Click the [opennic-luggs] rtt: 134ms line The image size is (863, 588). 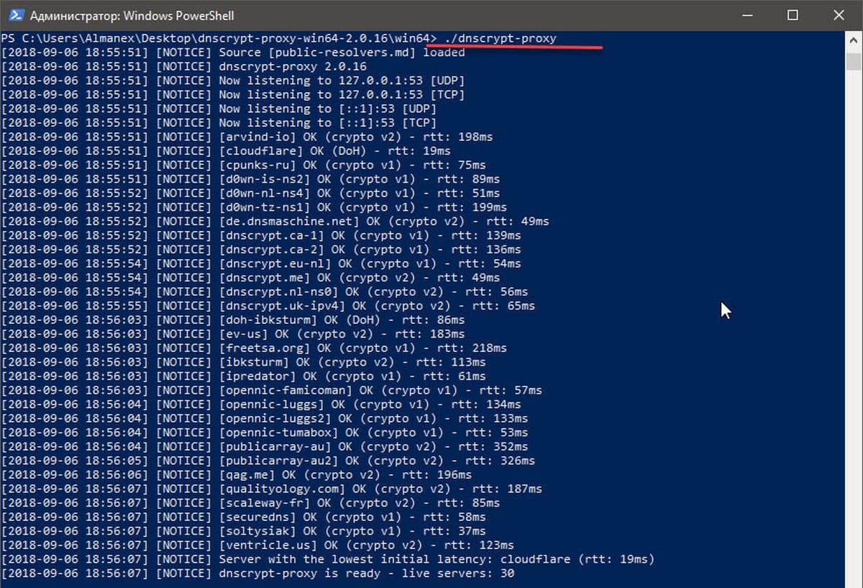tap(261, 404)
